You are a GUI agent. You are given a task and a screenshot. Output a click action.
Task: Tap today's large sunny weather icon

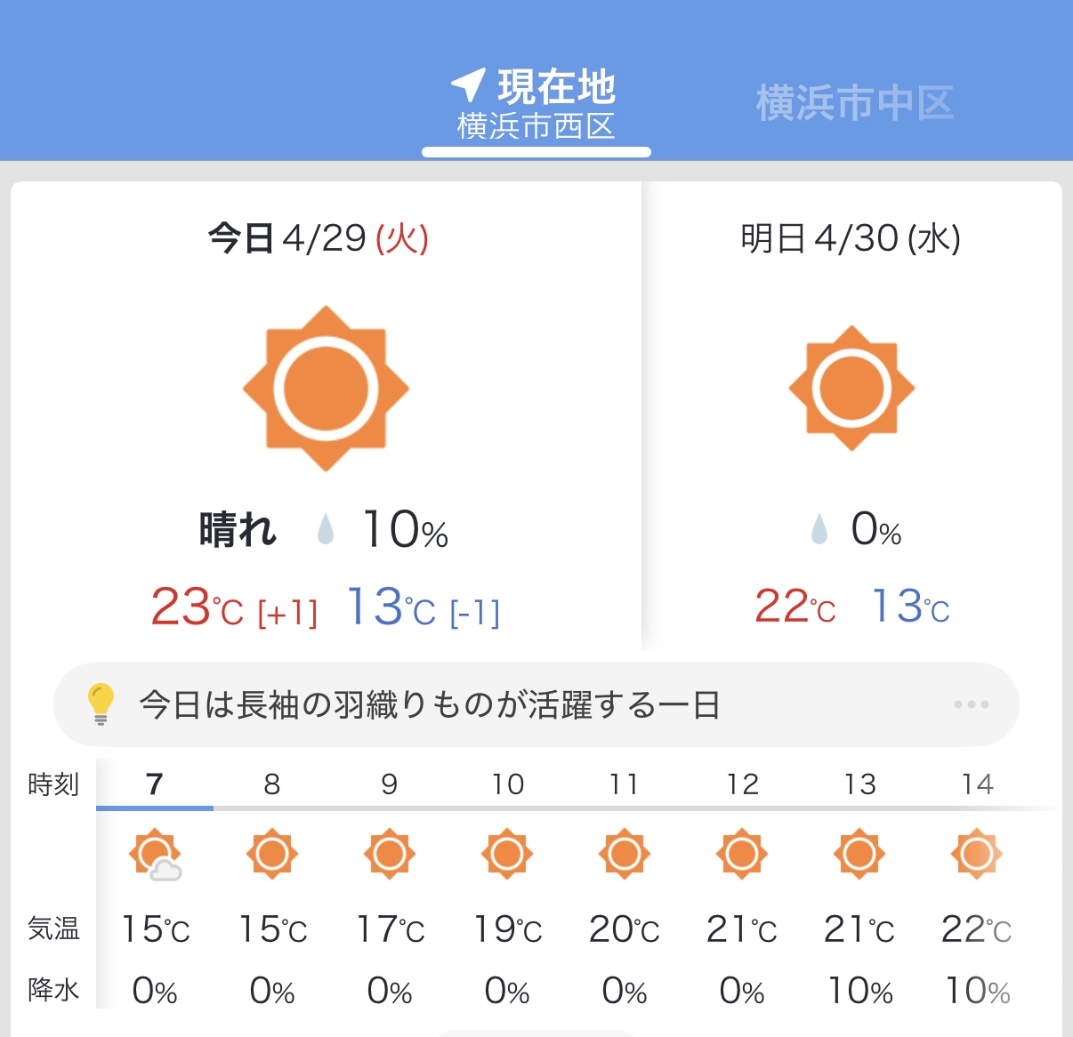tap(326, 389)
